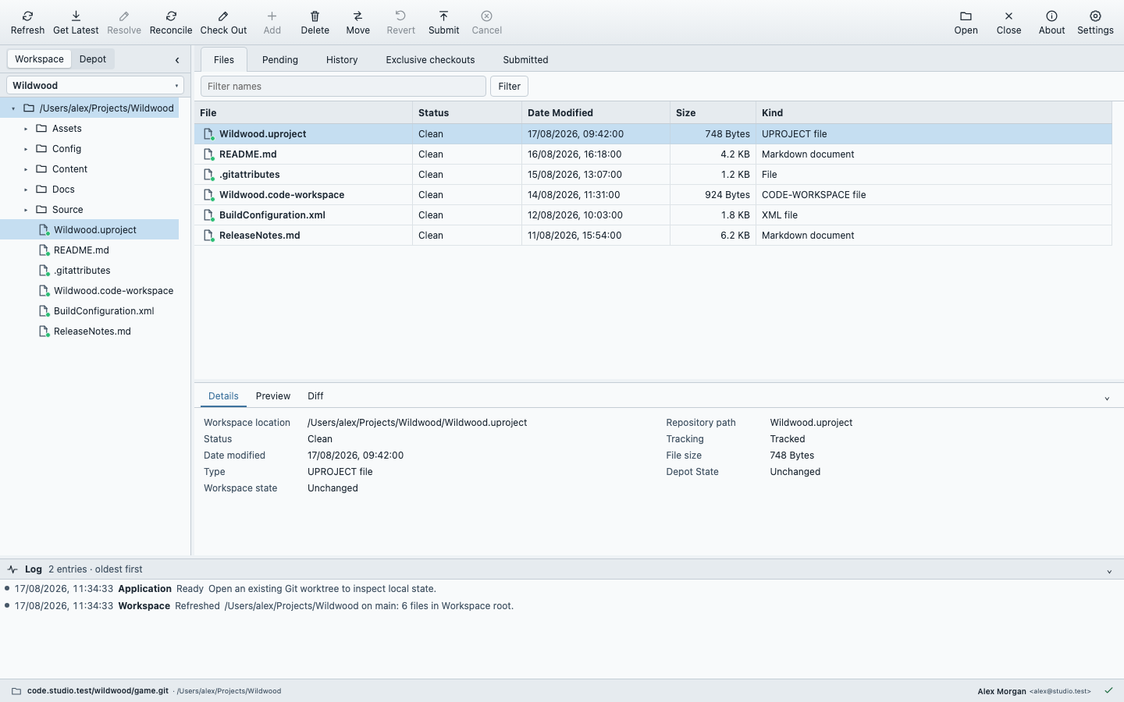This screenshot has height=702, width=1124.
Task: Click Alex Morgan user name in status bar
Action: tap(1001, 691)
